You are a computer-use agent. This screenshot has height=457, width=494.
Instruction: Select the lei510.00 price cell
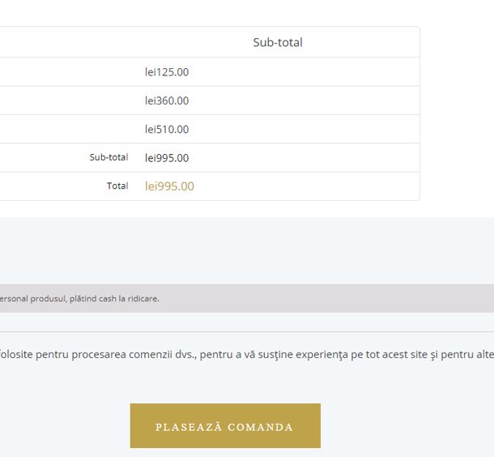click(167, 129)
